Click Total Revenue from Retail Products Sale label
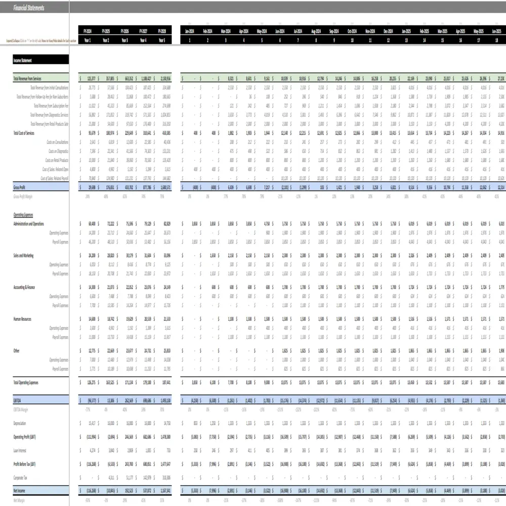This screenshot has width=506, height=506. (x=50, y=123)
